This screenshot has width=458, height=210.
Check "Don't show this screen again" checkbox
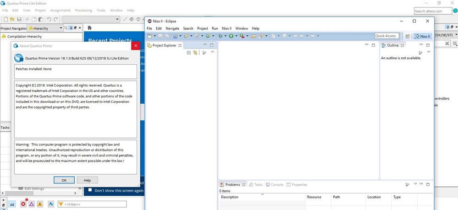tap(90, 190)
